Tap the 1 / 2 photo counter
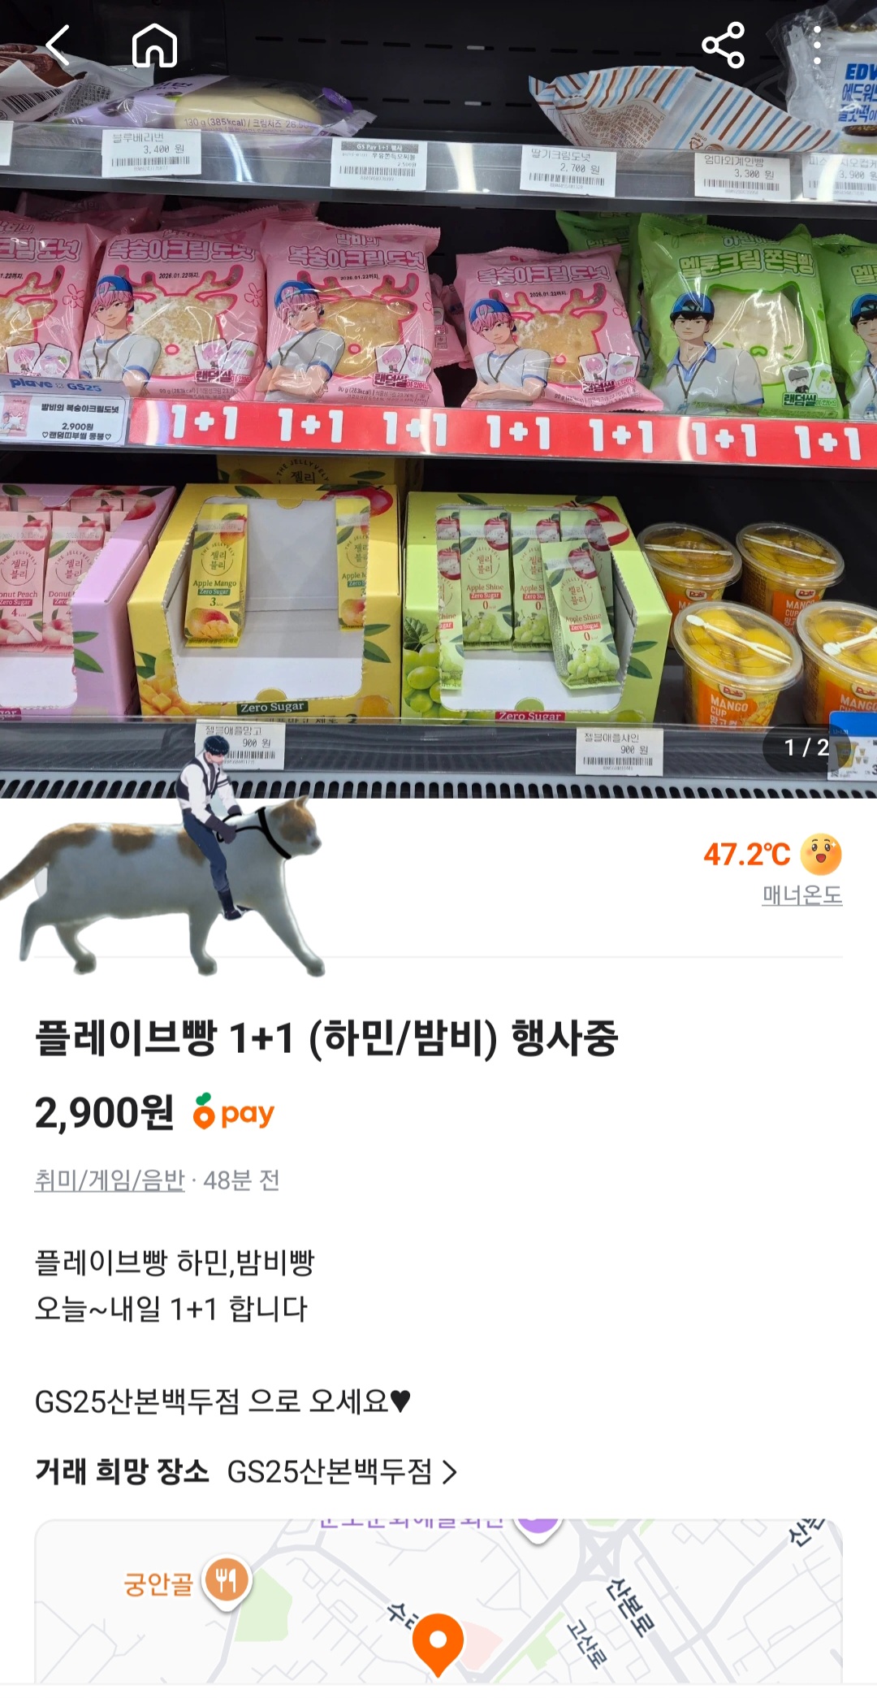Screen dimensions: 877x1698 806,747
